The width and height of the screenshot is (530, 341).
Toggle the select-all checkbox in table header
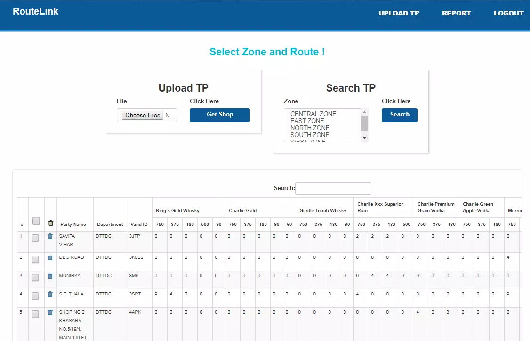point(36,221)
